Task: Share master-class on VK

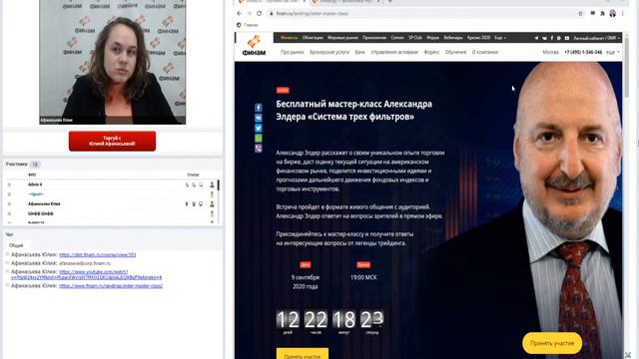Action: click(259, 118)
